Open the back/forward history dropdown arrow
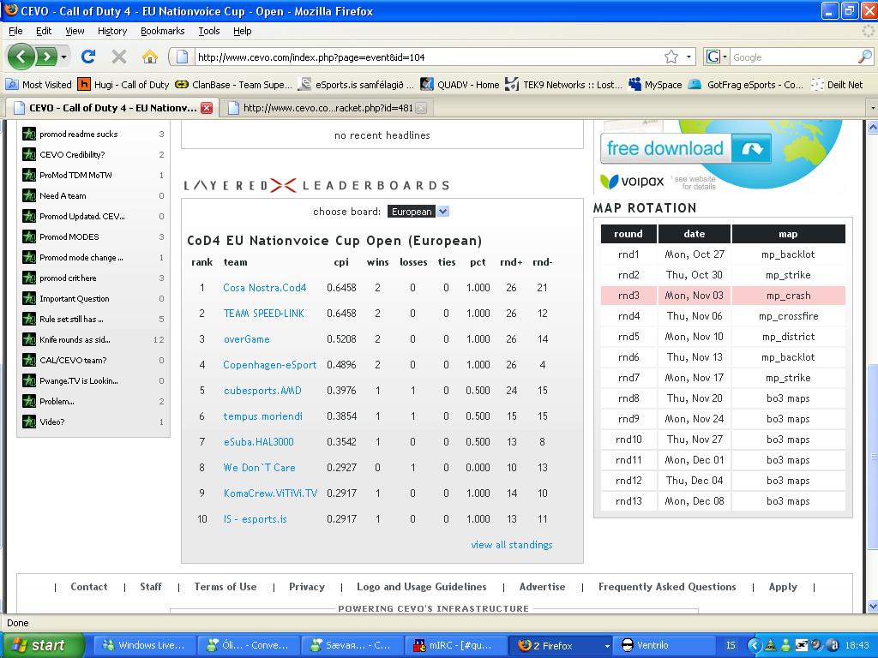878x658 pixels. point(63,57)
